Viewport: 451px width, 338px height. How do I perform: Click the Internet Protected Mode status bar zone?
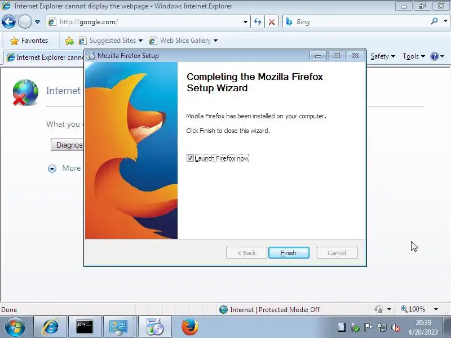click(x=269, y=309)
